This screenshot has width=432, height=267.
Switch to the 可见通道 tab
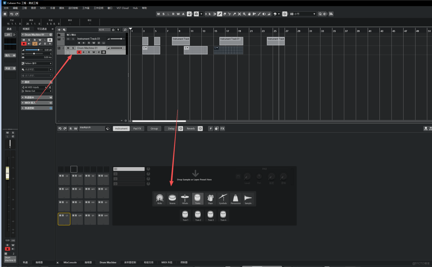pos(42,29)
